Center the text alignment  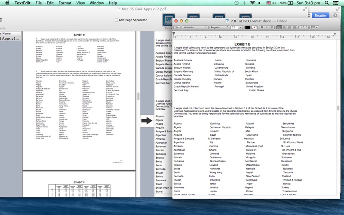[284, 28]
